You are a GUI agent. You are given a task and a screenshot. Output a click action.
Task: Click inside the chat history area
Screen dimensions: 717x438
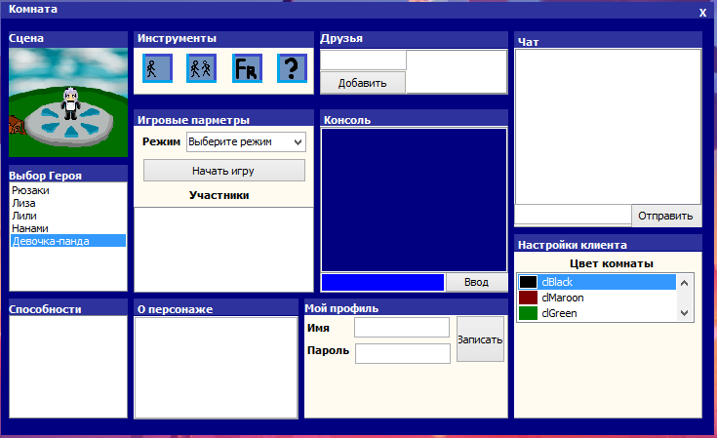(608, 127)
